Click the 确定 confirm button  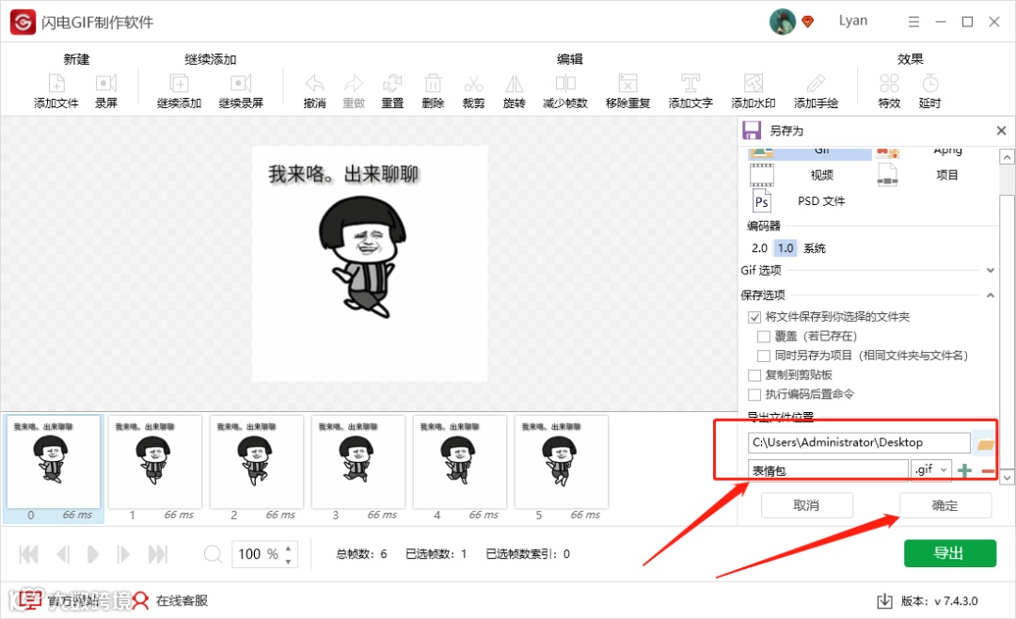(945, 505)
